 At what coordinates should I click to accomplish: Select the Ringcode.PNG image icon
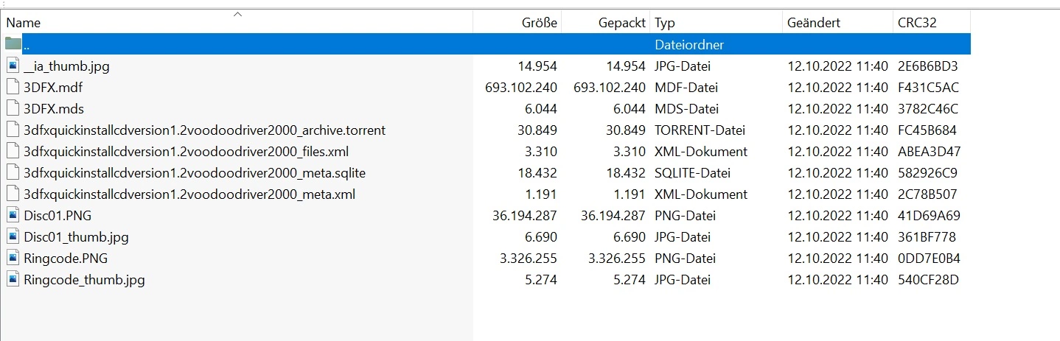[x=13, y=259]
